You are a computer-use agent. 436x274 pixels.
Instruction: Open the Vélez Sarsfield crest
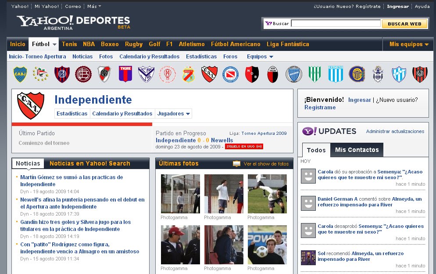(146, 75)
